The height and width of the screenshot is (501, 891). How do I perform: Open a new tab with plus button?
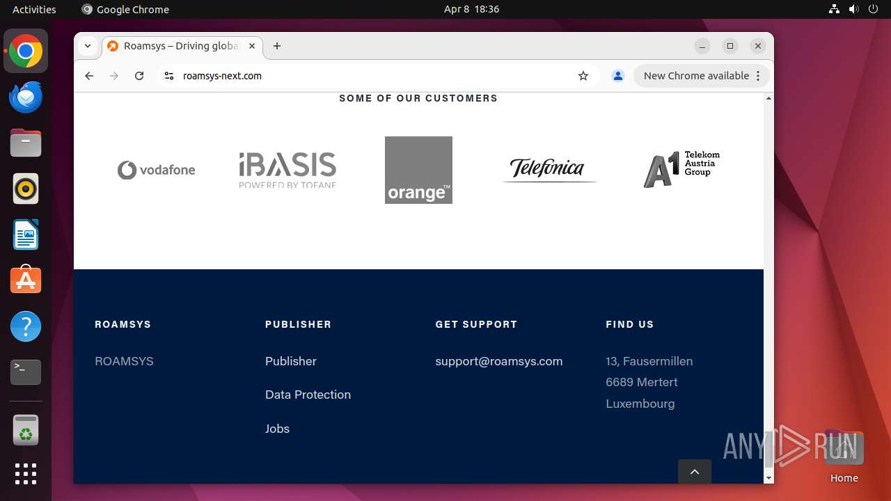277,46
